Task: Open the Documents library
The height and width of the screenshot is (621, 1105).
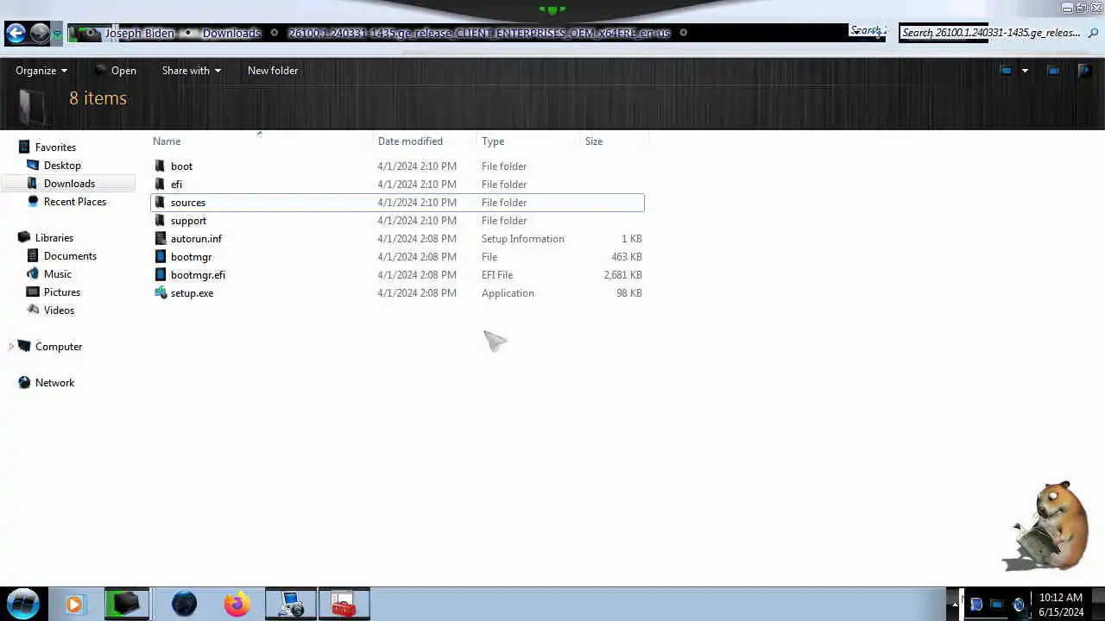Action: (70, 256)
